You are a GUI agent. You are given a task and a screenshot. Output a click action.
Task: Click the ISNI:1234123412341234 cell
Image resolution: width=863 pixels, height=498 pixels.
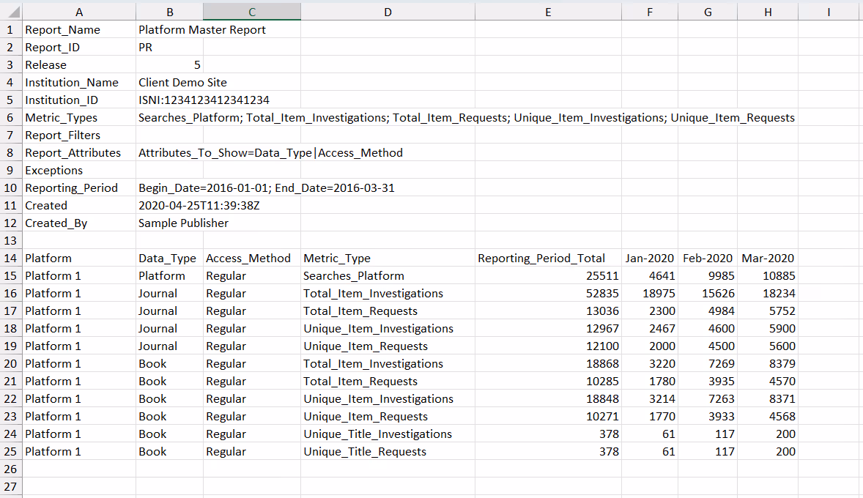click(x=204, y=100)
